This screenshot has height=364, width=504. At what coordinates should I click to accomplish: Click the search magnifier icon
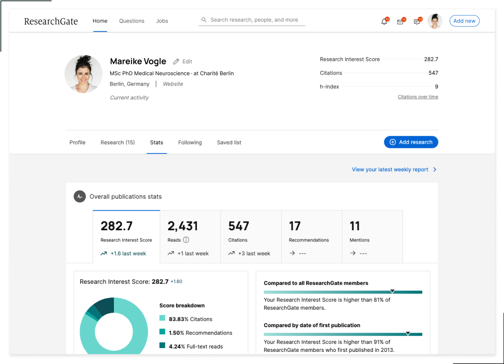(x=204, y=20)
